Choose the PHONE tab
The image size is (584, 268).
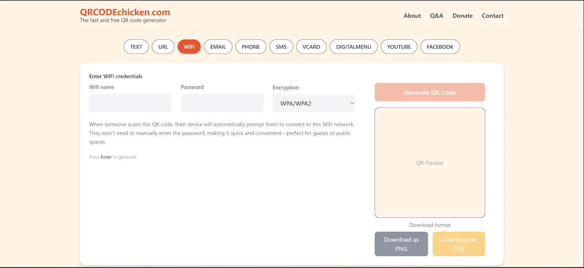(x=251, y=47)
